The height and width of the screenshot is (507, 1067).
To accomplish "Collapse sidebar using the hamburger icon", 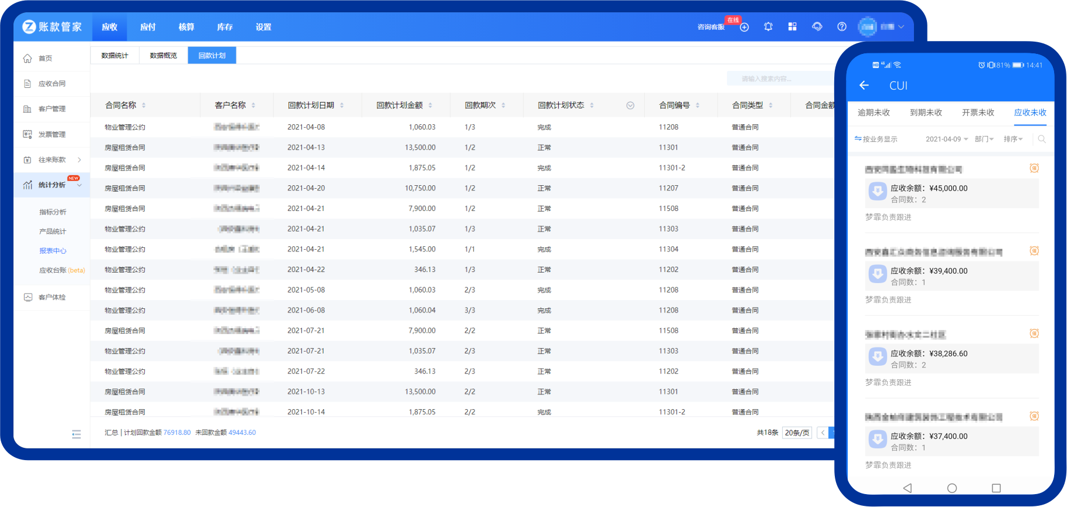I will click(x=76, y=434).
